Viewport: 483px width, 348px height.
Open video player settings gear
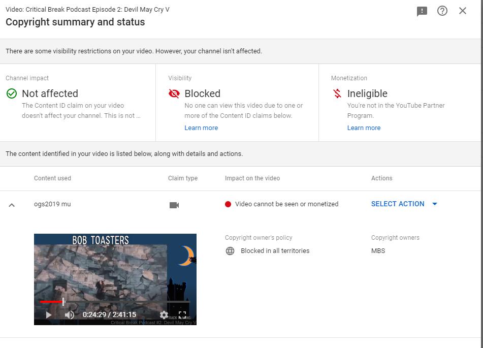point(164,314)
